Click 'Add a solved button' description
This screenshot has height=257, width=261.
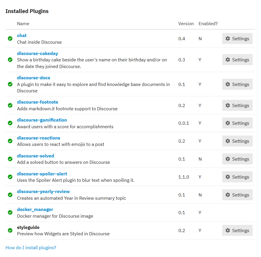(63, 162)
